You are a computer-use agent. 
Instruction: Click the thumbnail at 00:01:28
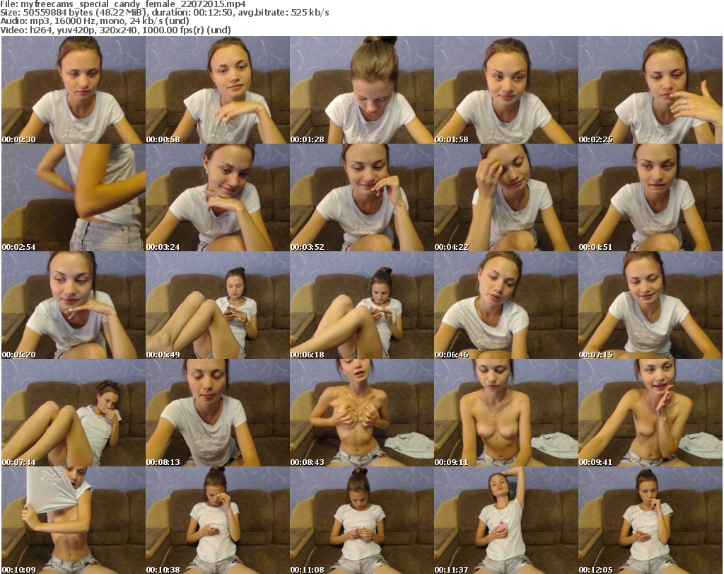(361, 90)
